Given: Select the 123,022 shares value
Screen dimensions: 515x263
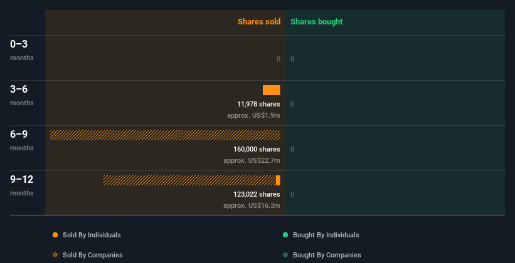Looking at the screenshot, I should pos(257,194).
